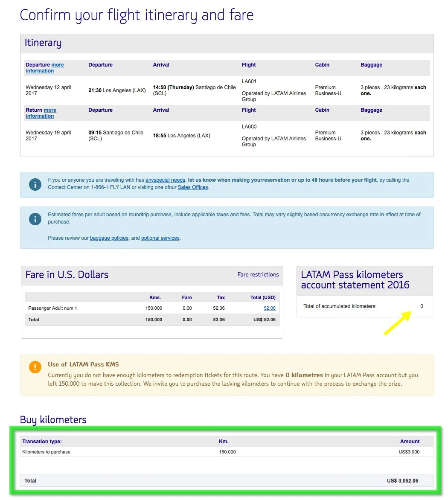The height and width of the screenshot is (500, 448).
Task: Click the US$ 52.06 fare total
Action: click(265, 320)
